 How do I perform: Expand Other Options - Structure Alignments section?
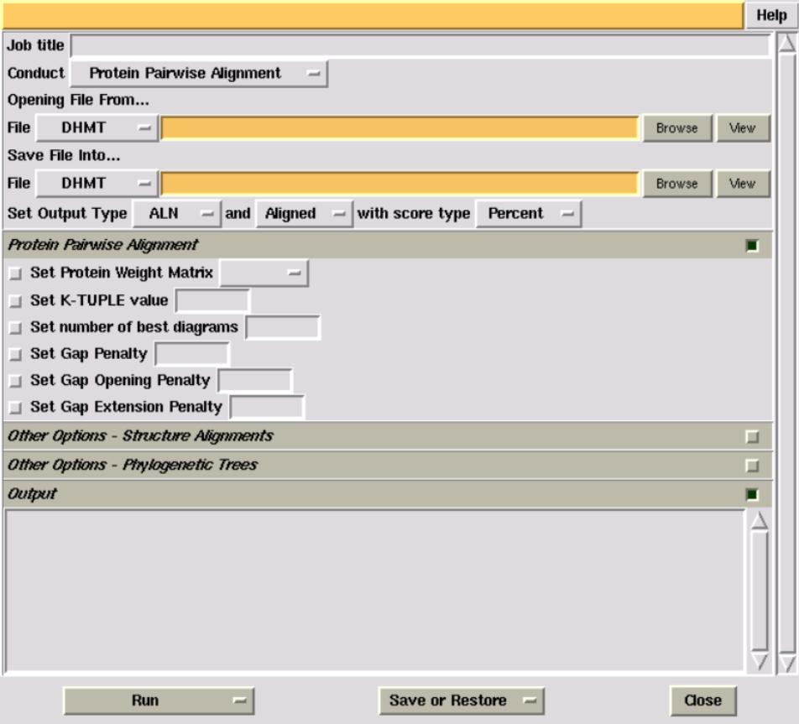click(x=752, y=436)
